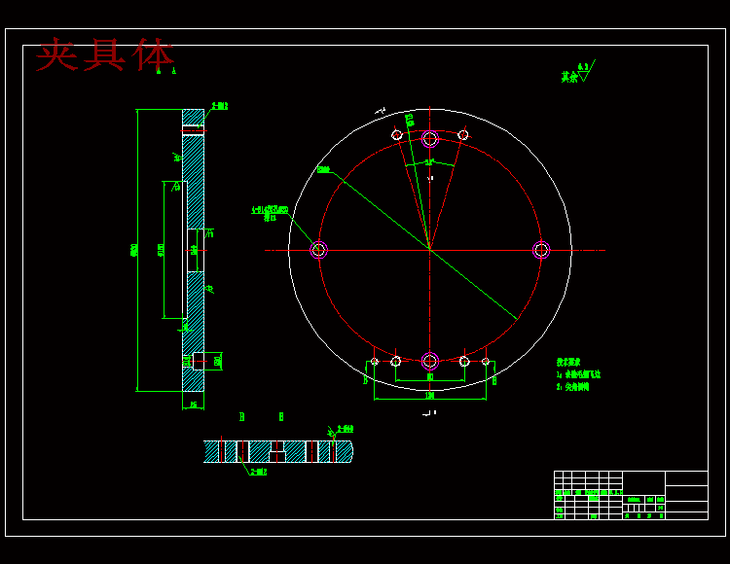Select the center point of the flange circle

[x=429, y=250]
